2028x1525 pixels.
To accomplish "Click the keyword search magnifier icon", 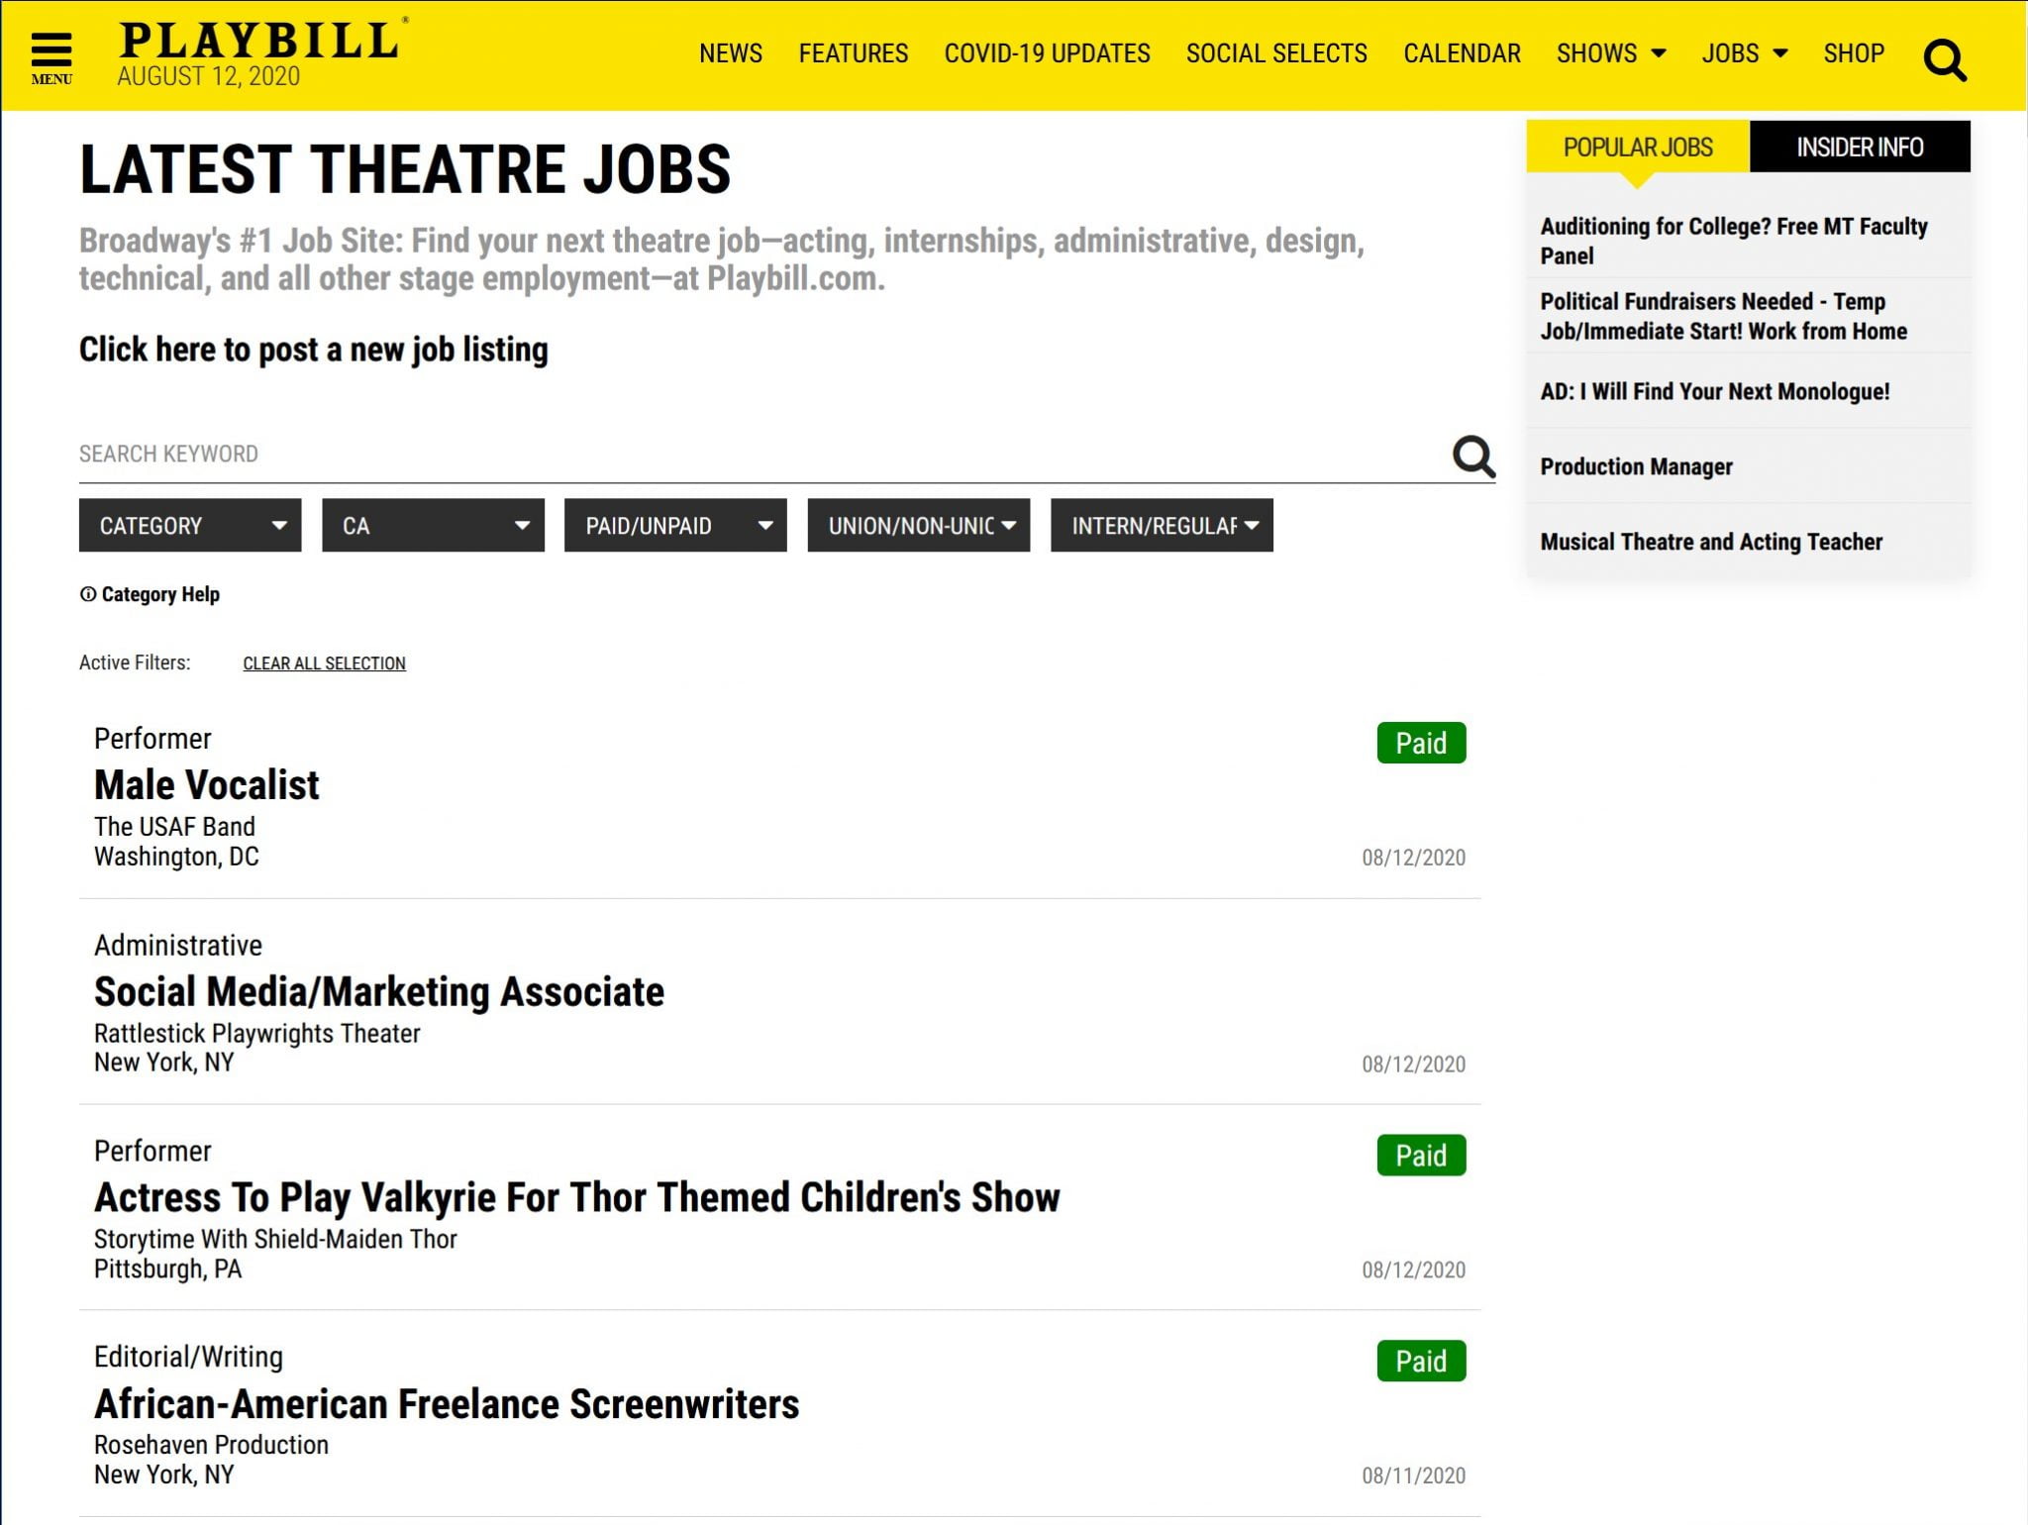I will point(1472,457).
